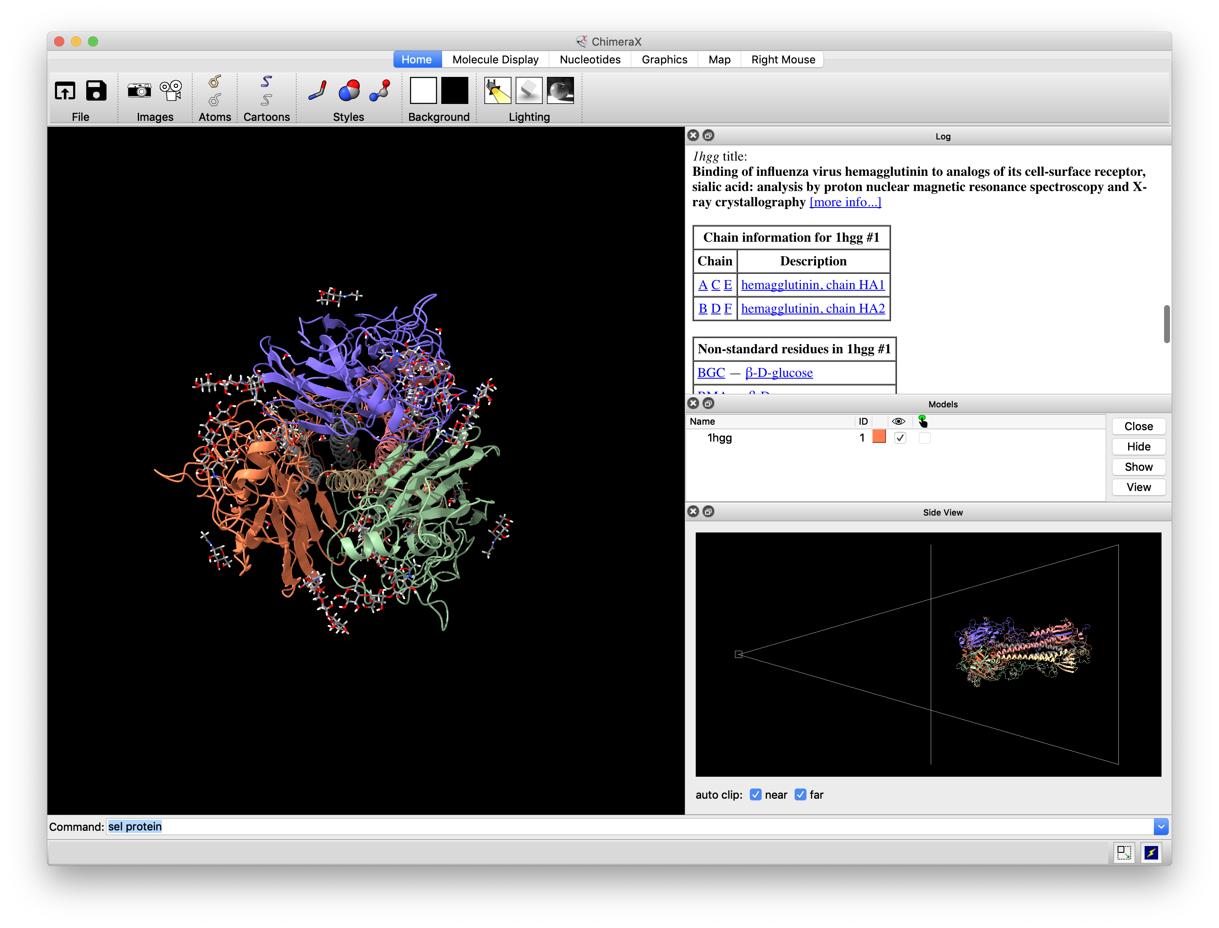Click the View button in Models panel
The image size is (1219, 928).
[1139, 487]
